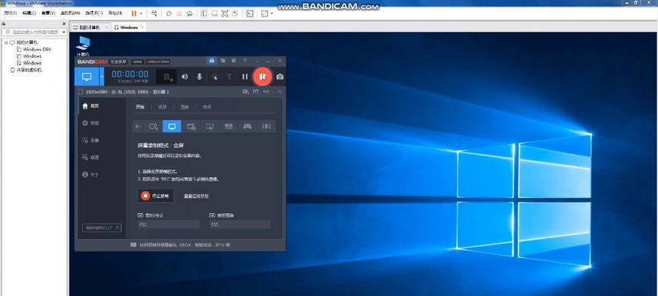Viewport: 658px width, 296px height.
Task: Click the around-mouse icon in resolution bar
Action: pyautogui.click(x=266, y=92)
